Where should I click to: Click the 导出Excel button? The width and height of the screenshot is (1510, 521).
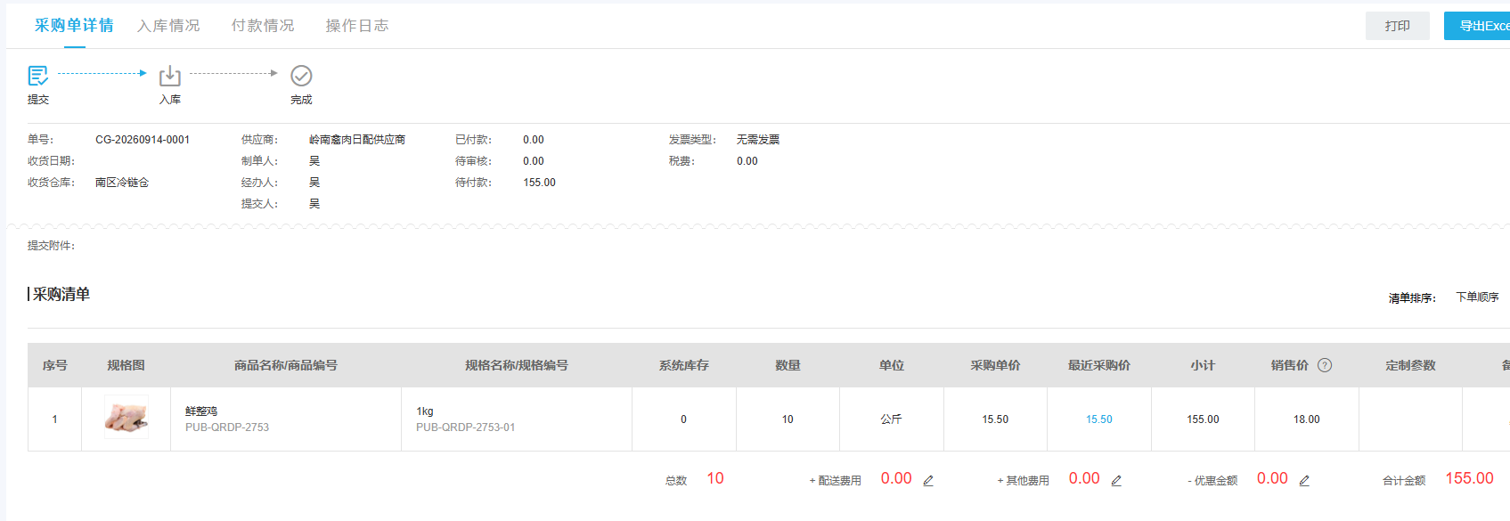pos(1477,26)
